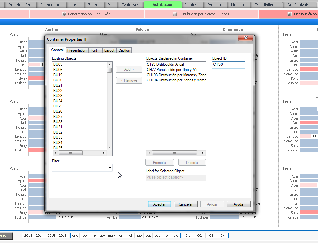Image resolution: width=318 pixels, height=243 pixels.
Task: Select month jun in the month filter
Action: coord(121,236)
